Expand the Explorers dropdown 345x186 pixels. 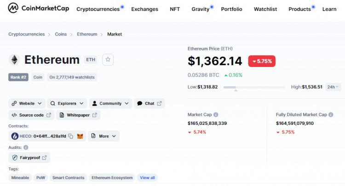(67, 103)
